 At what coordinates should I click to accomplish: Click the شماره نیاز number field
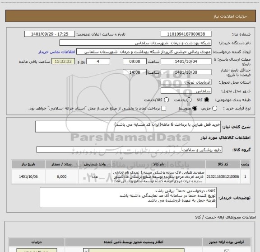[186, 34]
